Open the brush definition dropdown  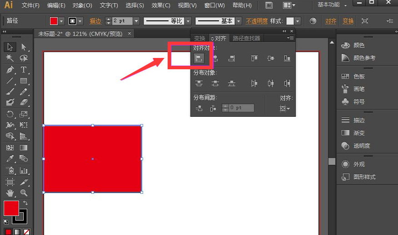coord(239,21)
